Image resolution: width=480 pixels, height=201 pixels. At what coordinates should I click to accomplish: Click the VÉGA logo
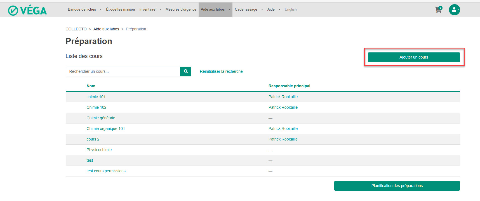tap(27, 10)
